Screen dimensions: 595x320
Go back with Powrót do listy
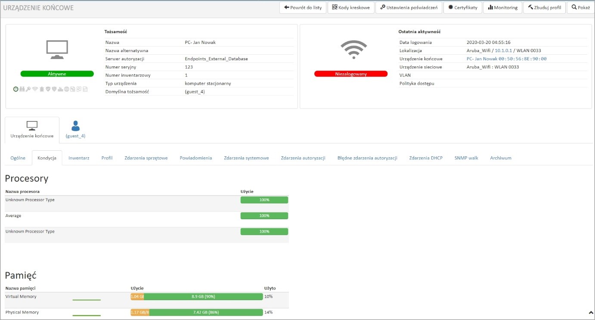pyautogui.click(x=303, y=8)
